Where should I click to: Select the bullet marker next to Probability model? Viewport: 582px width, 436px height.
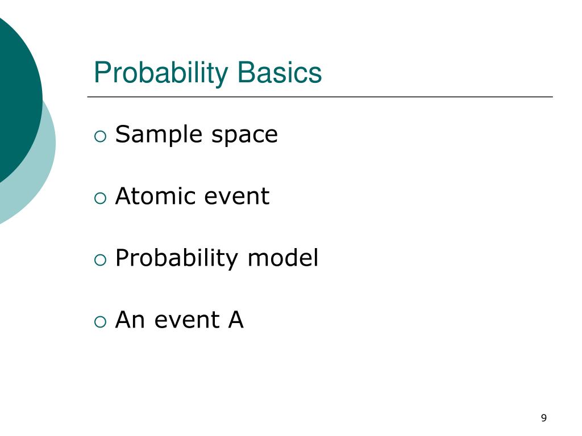(x=100, y=260)
